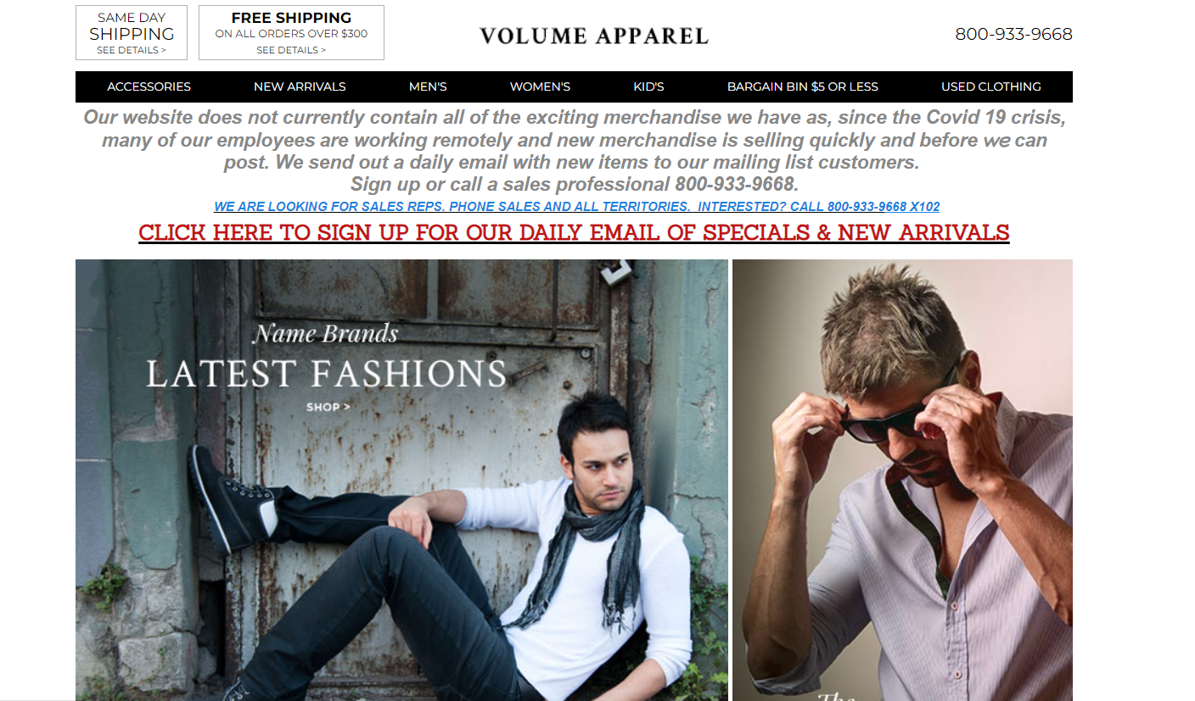This screenshot has width=1195, height=701.
Task: Click the sales reps wanted link
Action: pyautogui.click(x=576, y=207)
